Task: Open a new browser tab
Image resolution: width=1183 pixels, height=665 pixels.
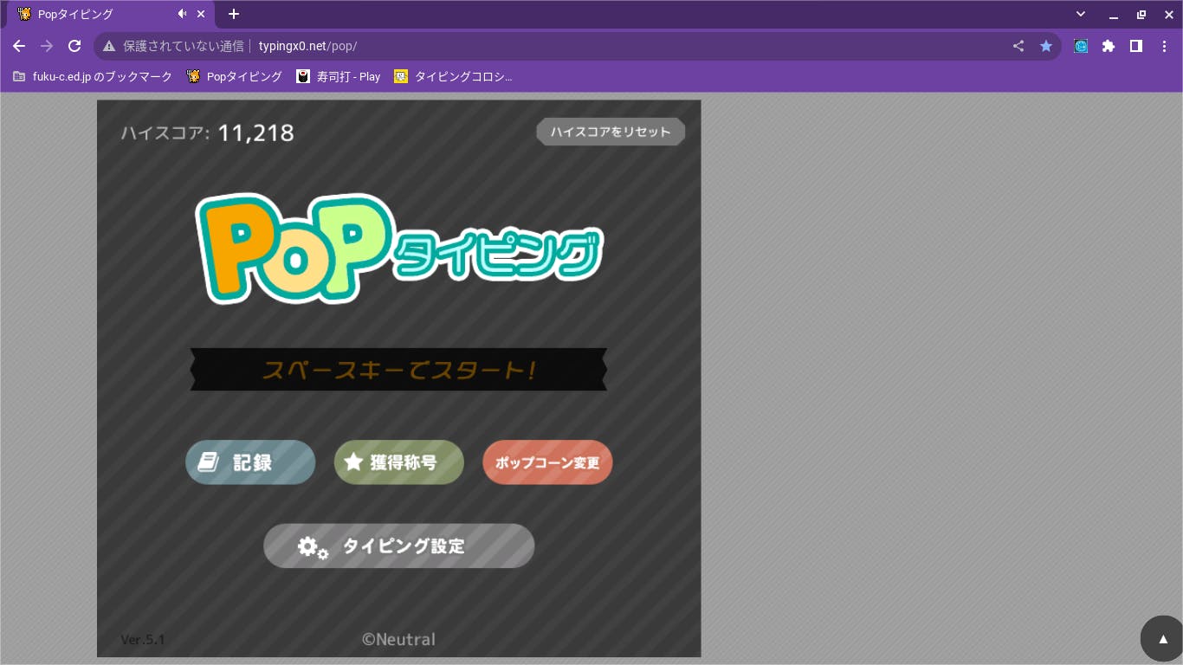Action: pyautogui.click(x=234, y=14)
